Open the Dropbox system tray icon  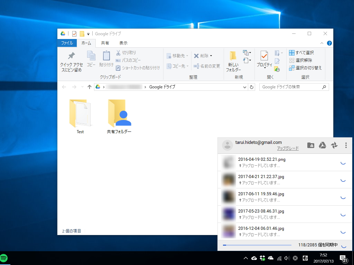pyautogui.click(x=262, y=258)
